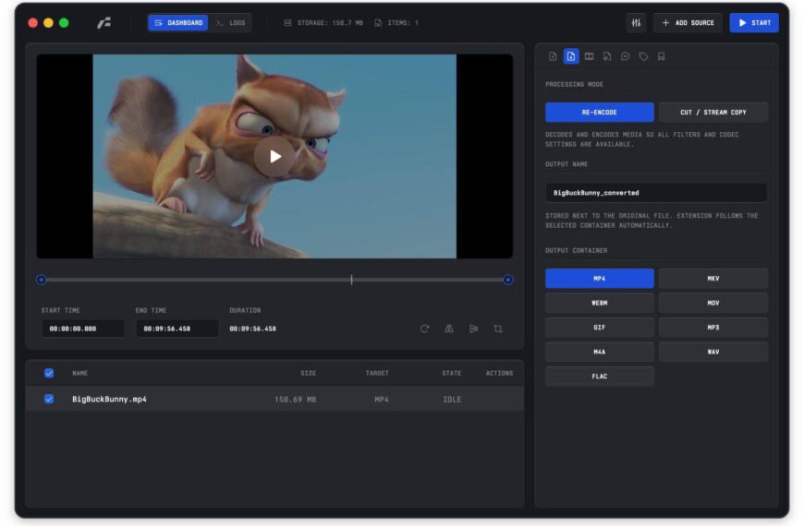Switch to the Dashboard tab
Viewport: 804px width, 526px height.
pos(178,23)
